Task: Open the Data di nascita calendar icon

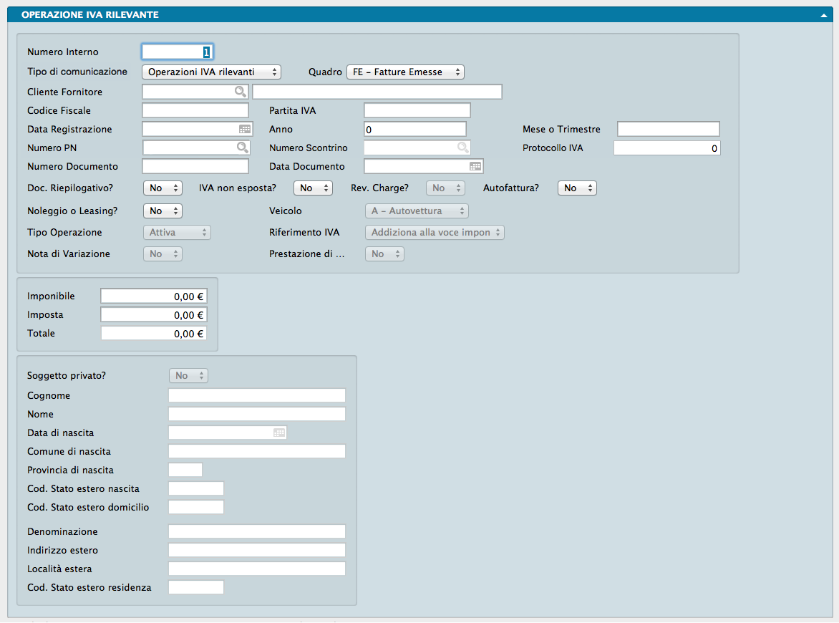Action: coord(279,433)
